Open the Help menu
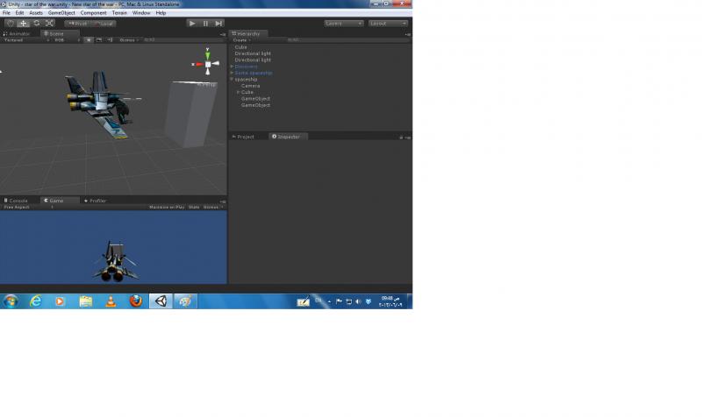The height and width of the screenshot is (417, 702). coord(161,13)
